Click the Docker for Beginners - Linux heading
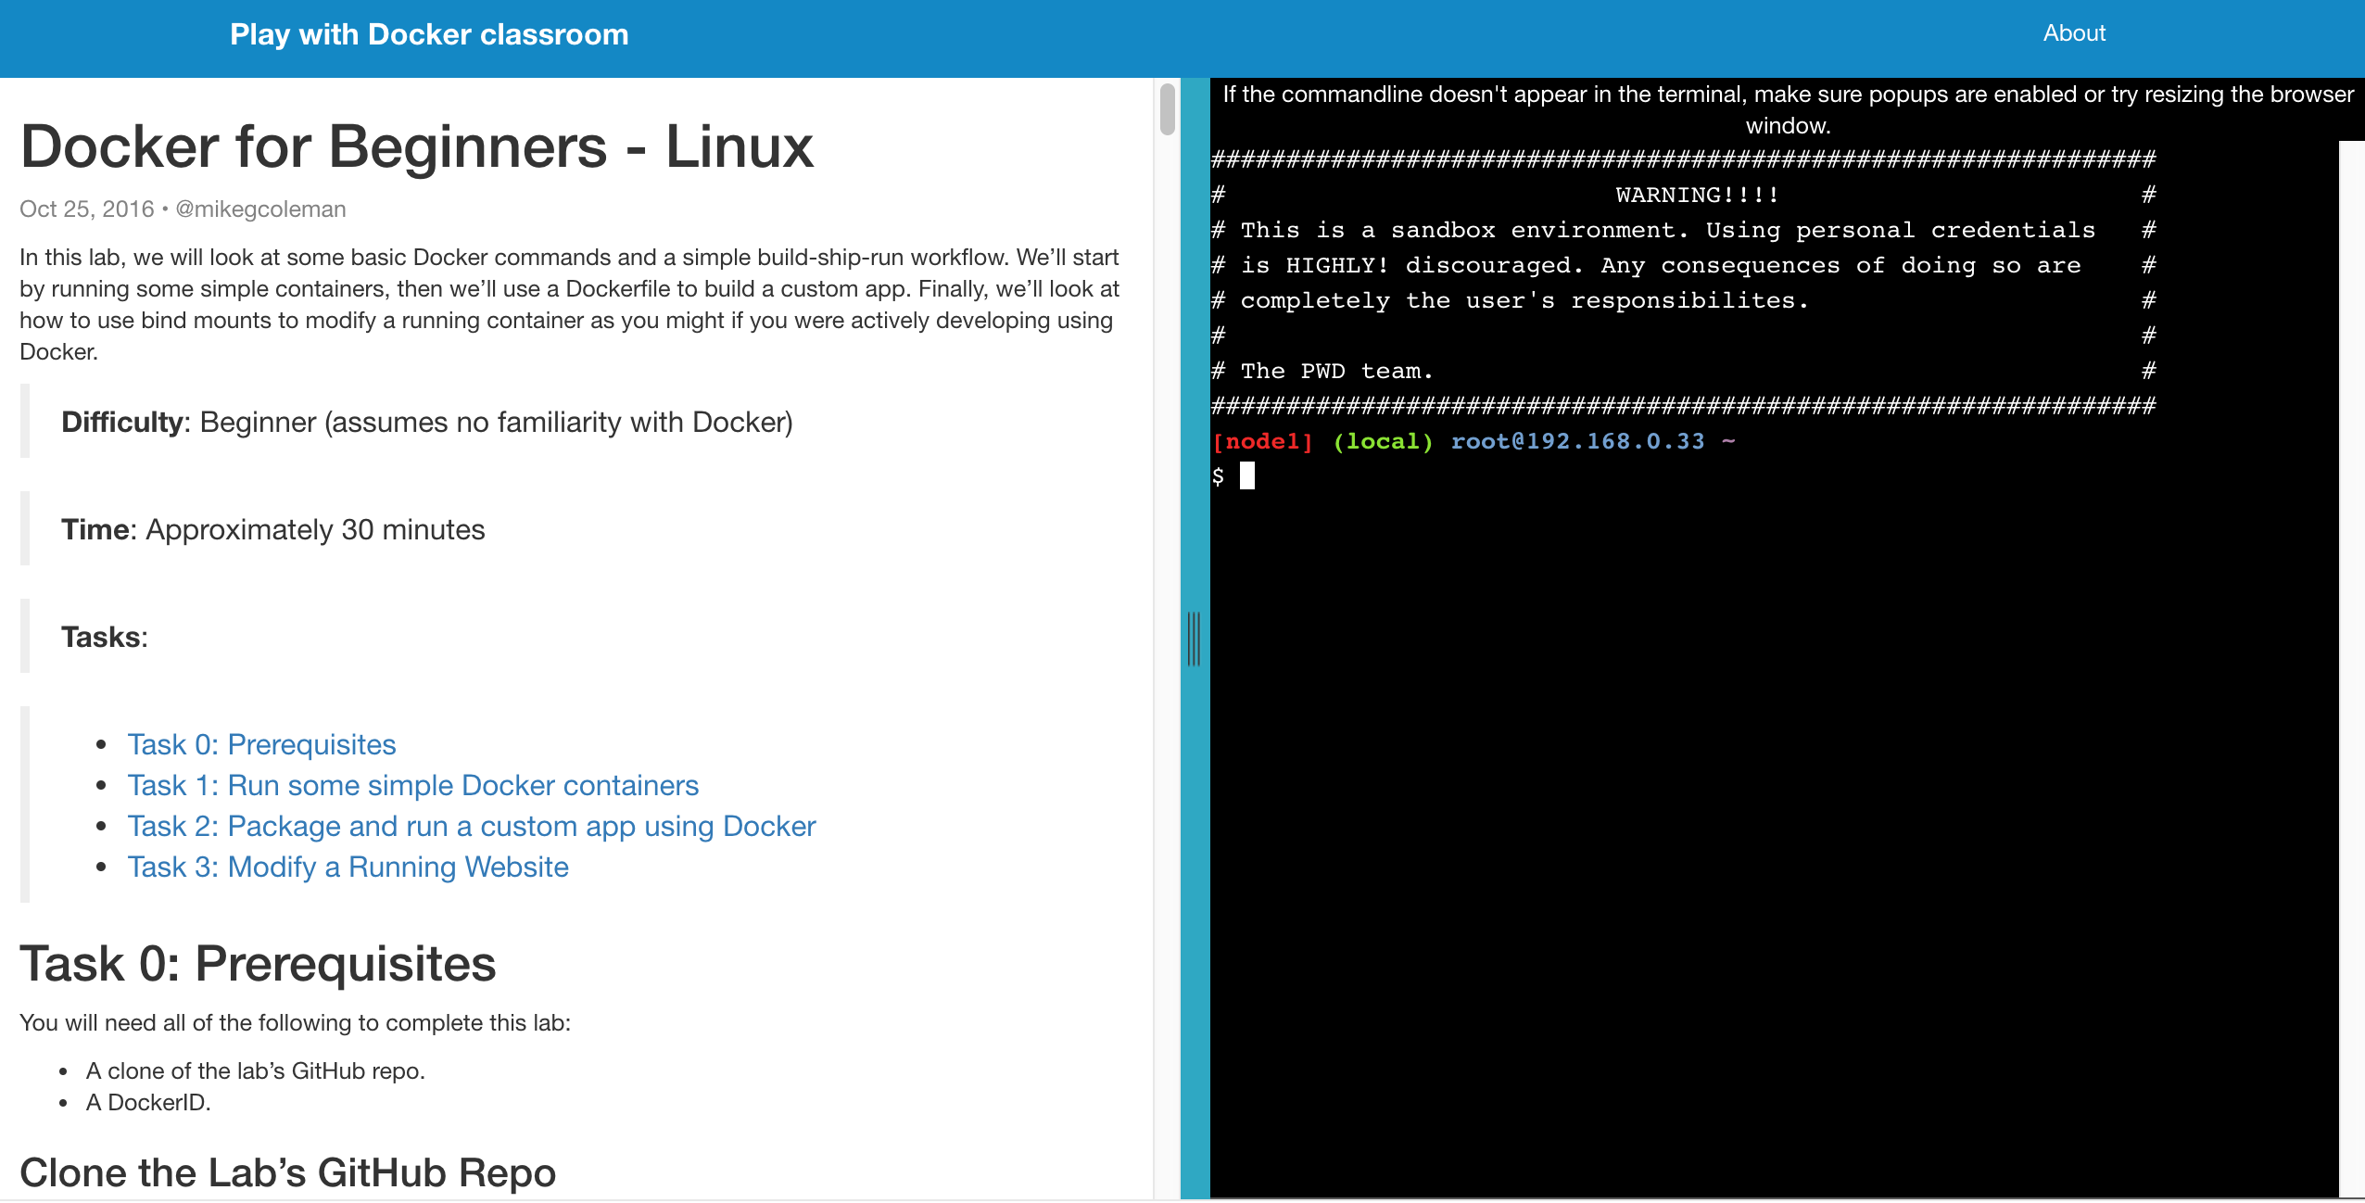The height and width of the screenshot is (1203, 2365). click(x=417, y=146)
